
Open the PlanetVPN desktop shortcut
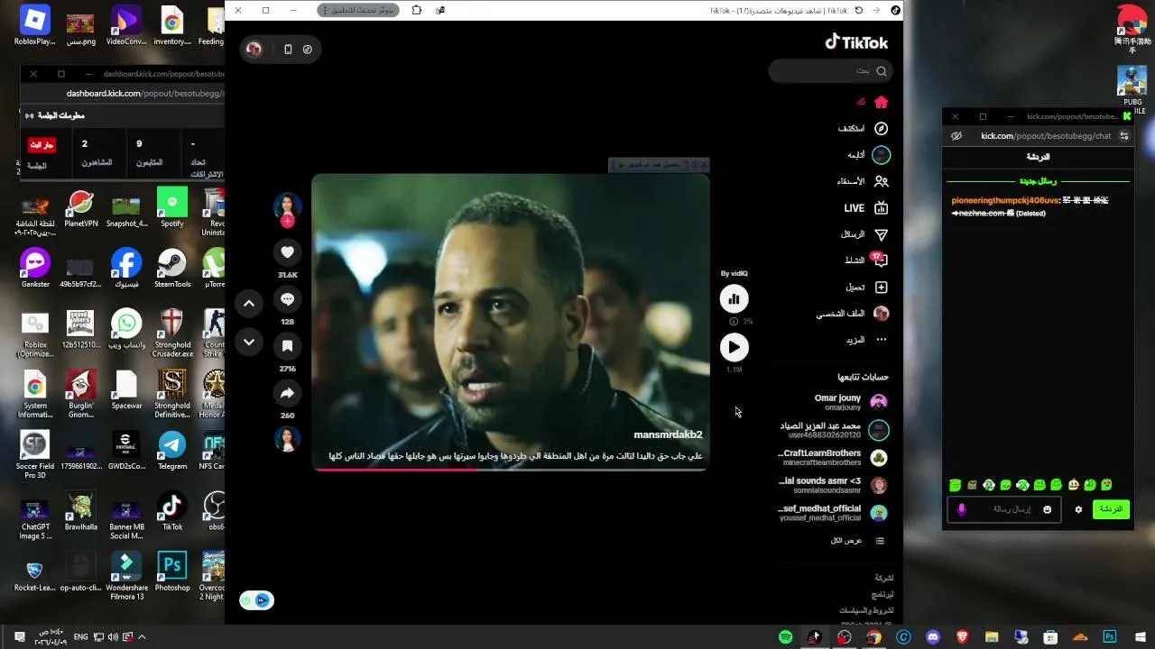tap(81, 207)
